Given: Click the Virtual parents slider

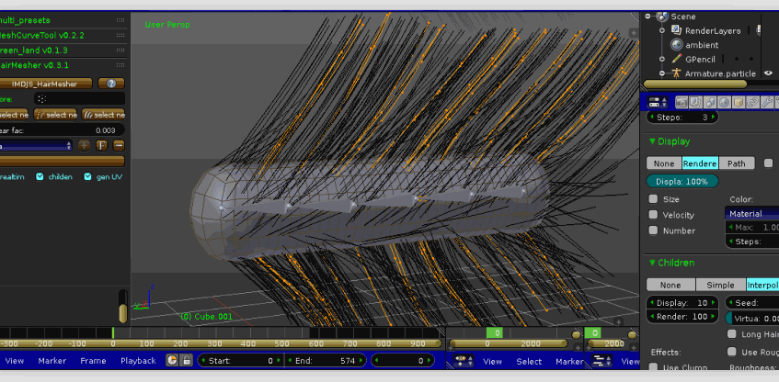Looking at the screenshot, I should click(x=752, y=319).
